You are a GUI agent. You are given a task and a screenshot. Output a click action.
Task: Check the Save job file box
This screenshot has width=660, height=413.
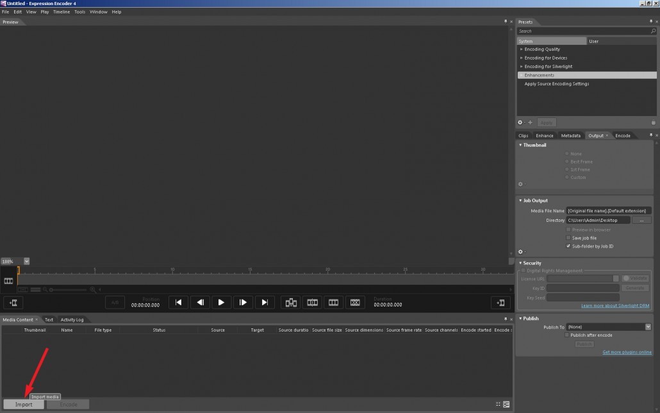(x=568, y=238)
